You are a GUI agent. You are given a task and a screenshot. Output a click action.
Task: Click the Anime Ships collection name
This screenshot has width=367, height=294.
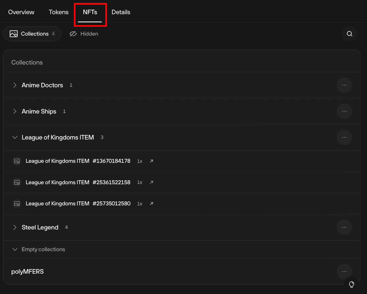pos(39,111)
